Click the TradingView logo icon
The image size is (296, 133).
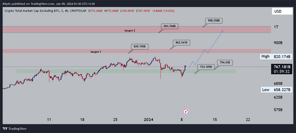(5, 129)
